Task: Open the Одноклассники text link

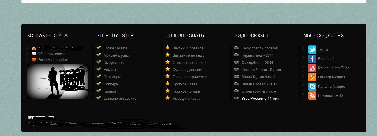Action: tap(331, 77)
